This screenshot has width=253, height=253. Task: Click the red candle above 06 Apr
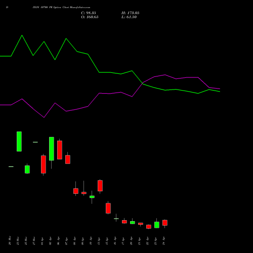(60, 150)
